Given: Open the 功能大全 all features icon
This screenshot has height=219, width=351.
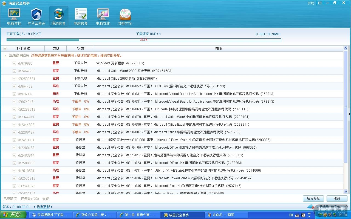Looking at the screenshot, I should coord(125,16).
